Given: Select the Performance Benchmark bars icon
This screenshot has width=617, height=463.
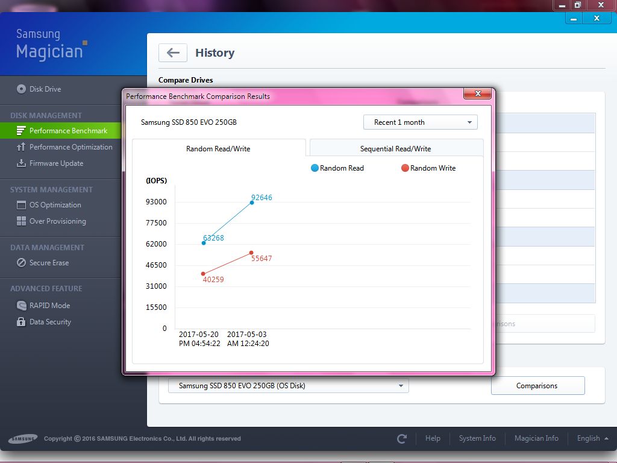Looking at the screenshot, I should 21,131.
